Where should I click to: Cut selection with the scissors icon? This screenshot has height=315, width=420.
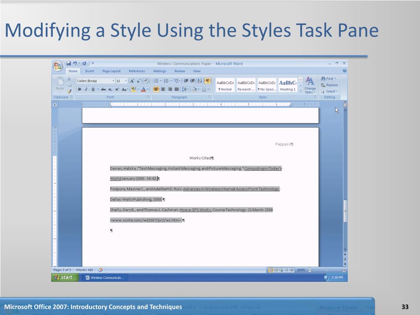click(69, 79)
